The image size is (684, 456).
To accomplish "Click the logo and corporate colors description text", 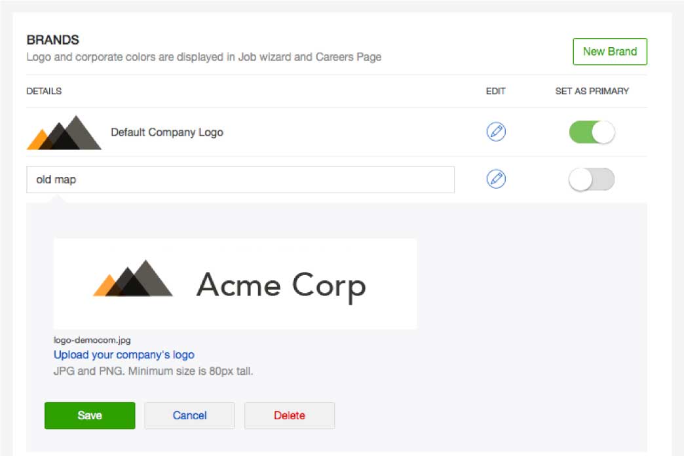I will point(204,57).
